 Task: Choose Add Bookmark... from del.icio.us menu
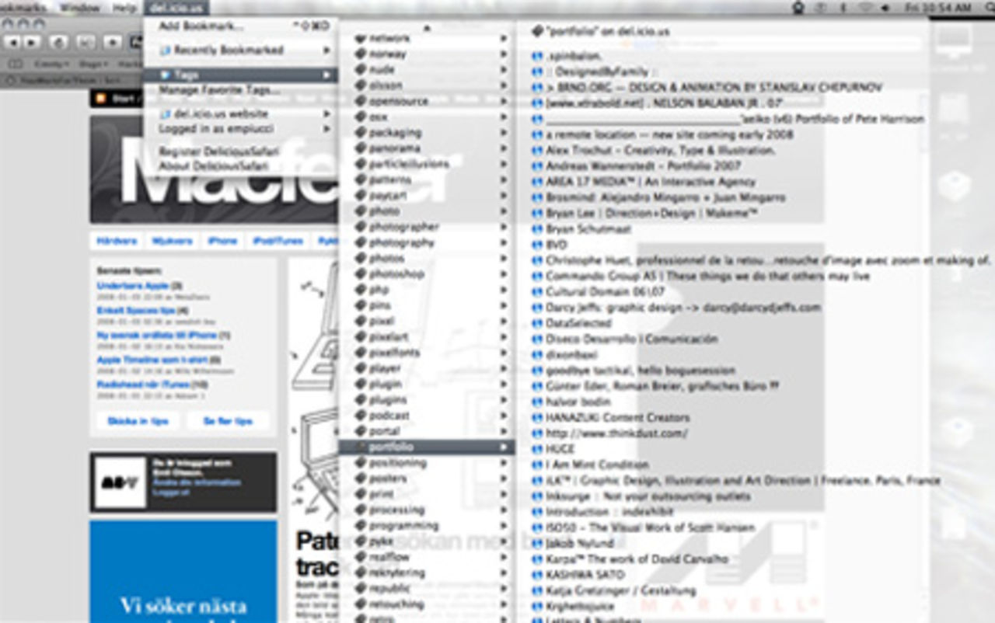coord(201,26)
